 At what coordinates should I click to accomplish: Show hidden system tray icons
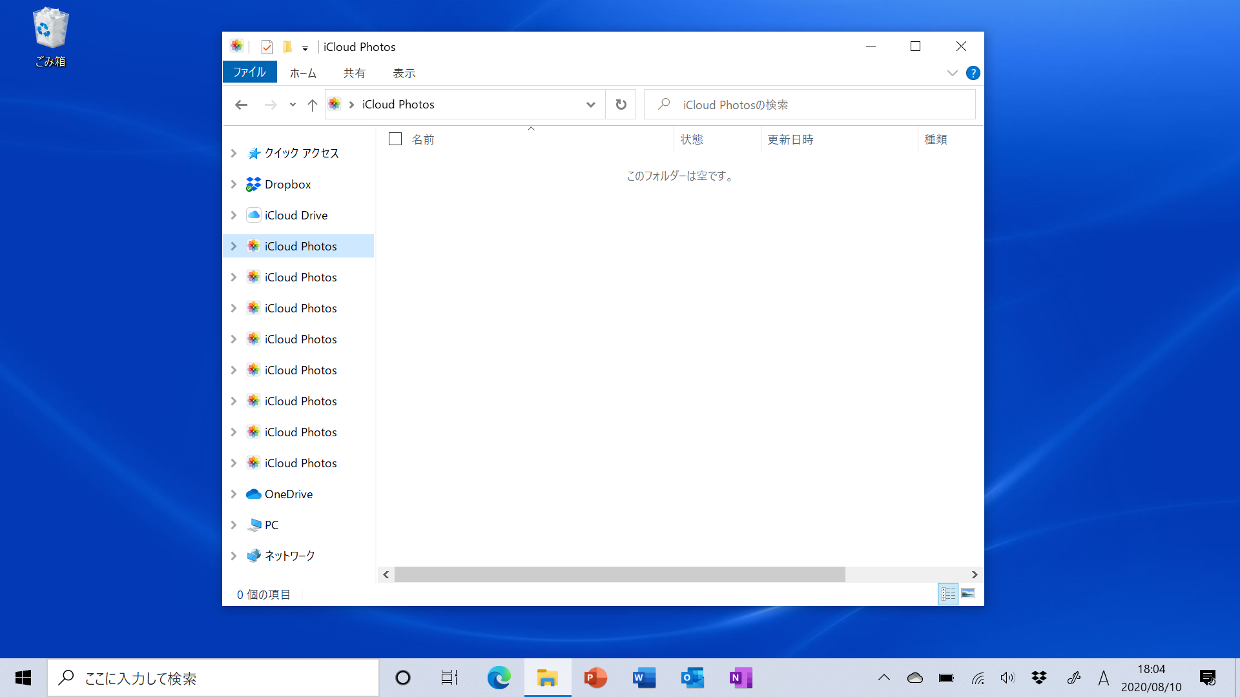tap(884, 678)
